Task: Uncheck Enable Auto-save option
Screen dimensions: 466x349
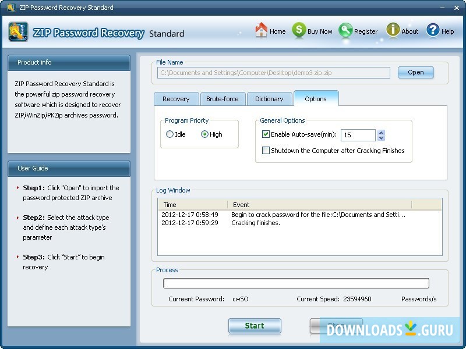Action: click(266, 134)
